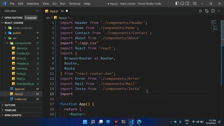
Task: Open Contact.js in the explorer
Action: point(21,53)
